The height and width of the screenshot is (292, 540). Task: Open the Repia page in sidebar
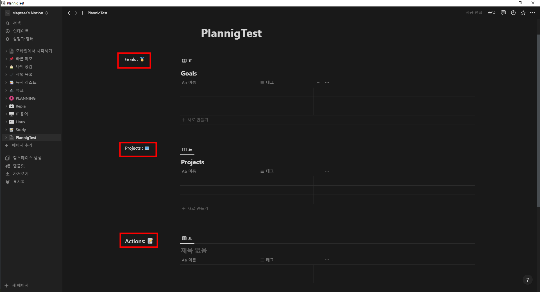21,106
